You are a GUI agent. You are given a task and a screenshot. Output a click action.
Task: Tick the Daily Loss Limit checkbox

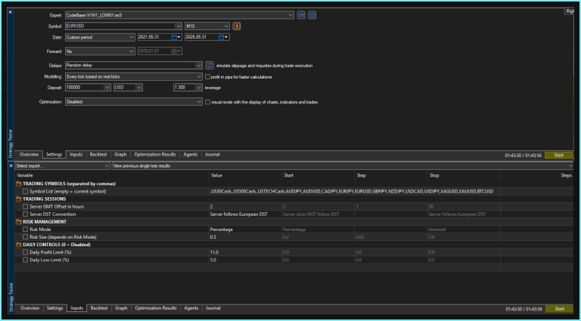[x=25, y=260]
